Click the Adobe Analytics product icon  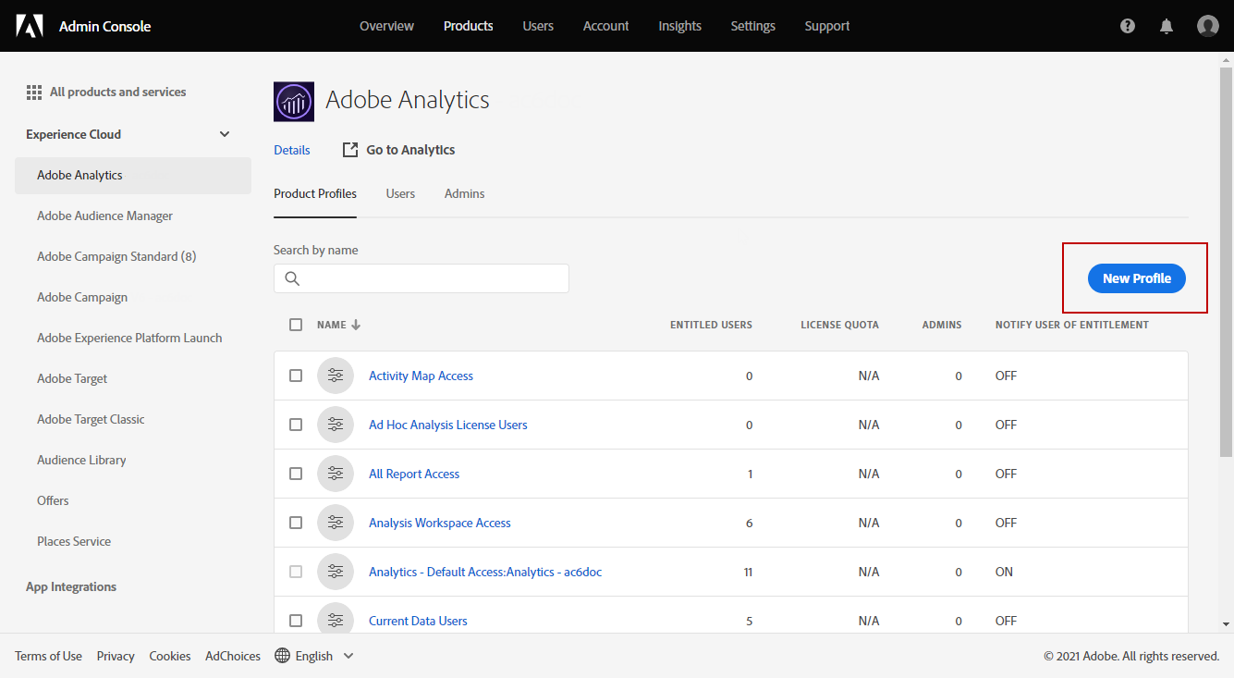pyautogui.click(x=294, y=102)
